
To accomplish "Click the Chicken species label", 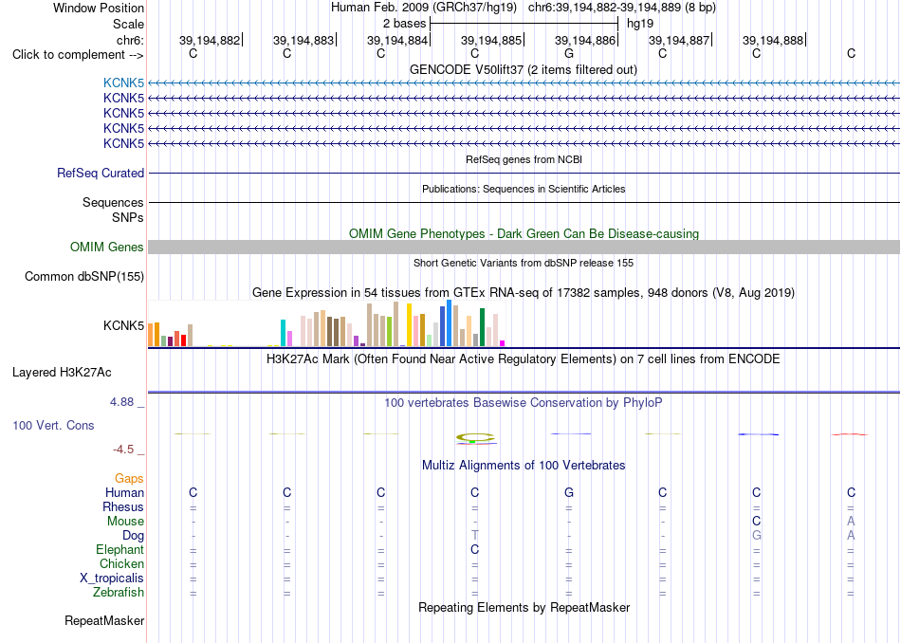I will click(x=121, y=563).
